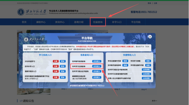The image size is (189, 105).
Task: Click 点击进入 for 往年学习结业证书查询
Action: point(97,71)
